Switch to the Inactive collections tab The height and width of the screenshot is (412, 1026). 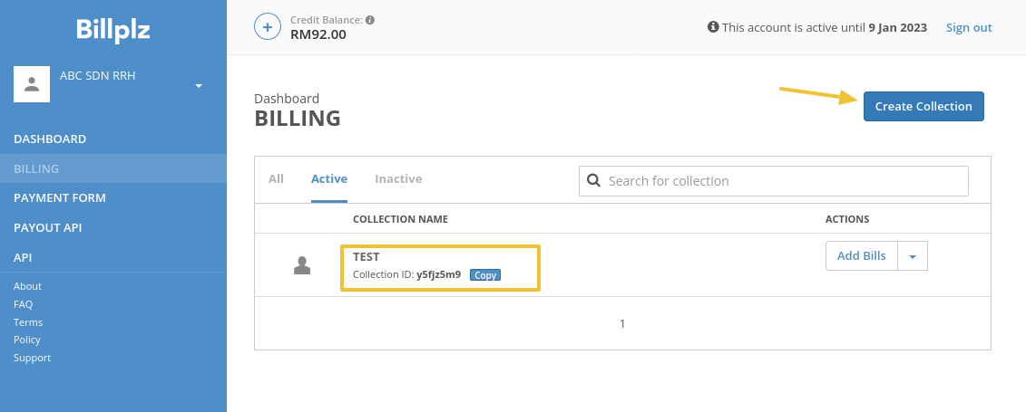point(398,179)
